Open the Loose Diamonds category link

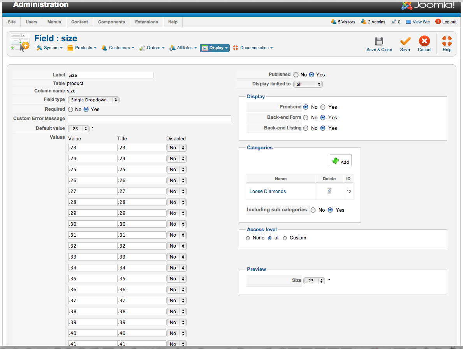click(x=268, y=191)
